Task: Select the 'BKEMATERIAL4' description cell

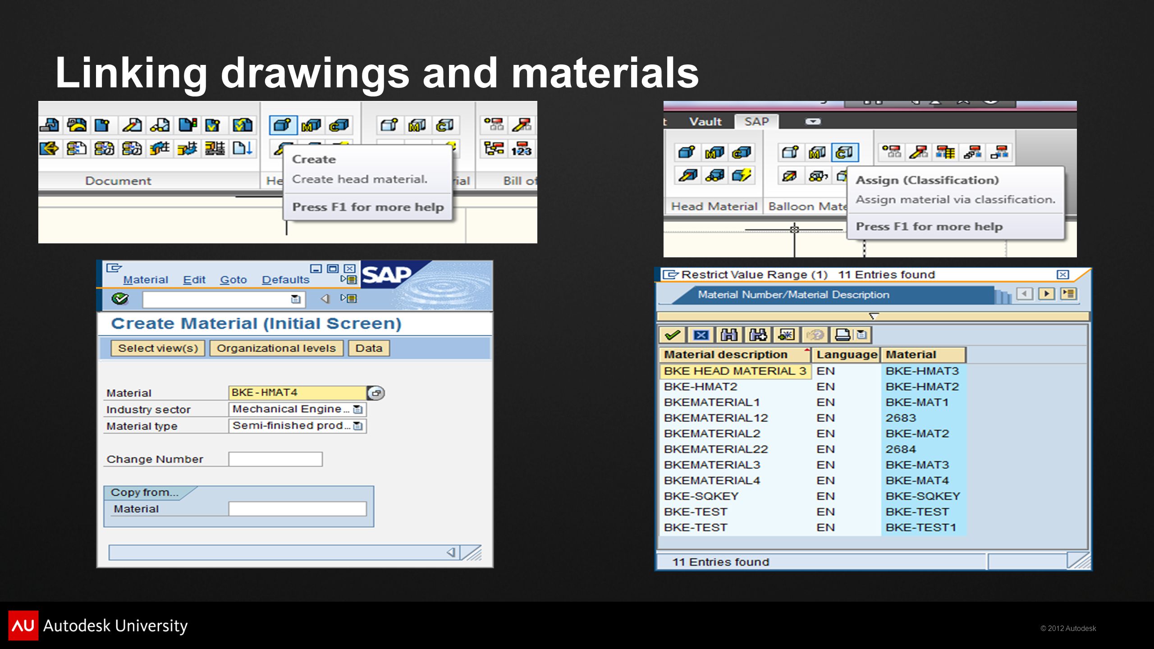Action: [735, 480]
